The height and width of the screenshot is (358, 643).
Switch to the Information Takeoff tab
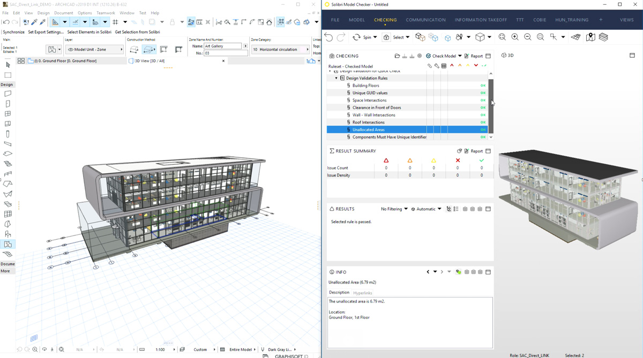(481, 20)
